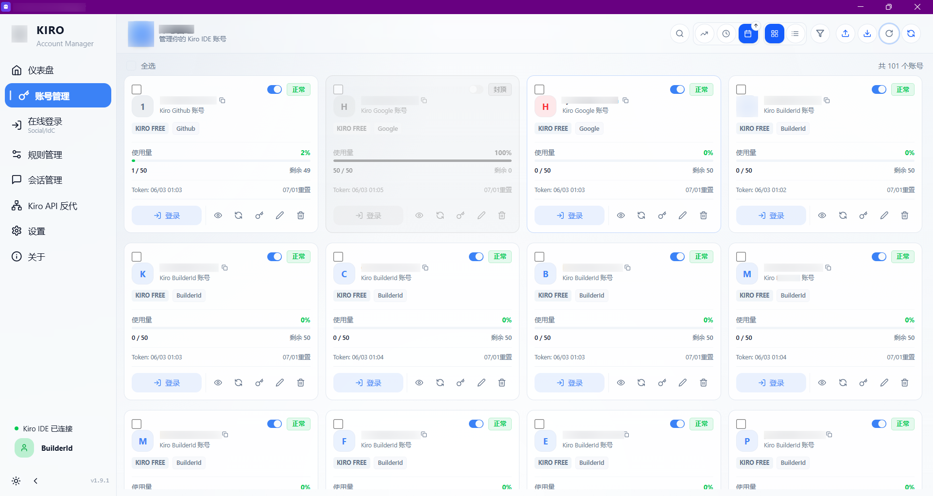The height and width of the screenshot is (496, 933).
Task: Click the full 100% usage bar on capped card
Action: (x=422, y=160)
